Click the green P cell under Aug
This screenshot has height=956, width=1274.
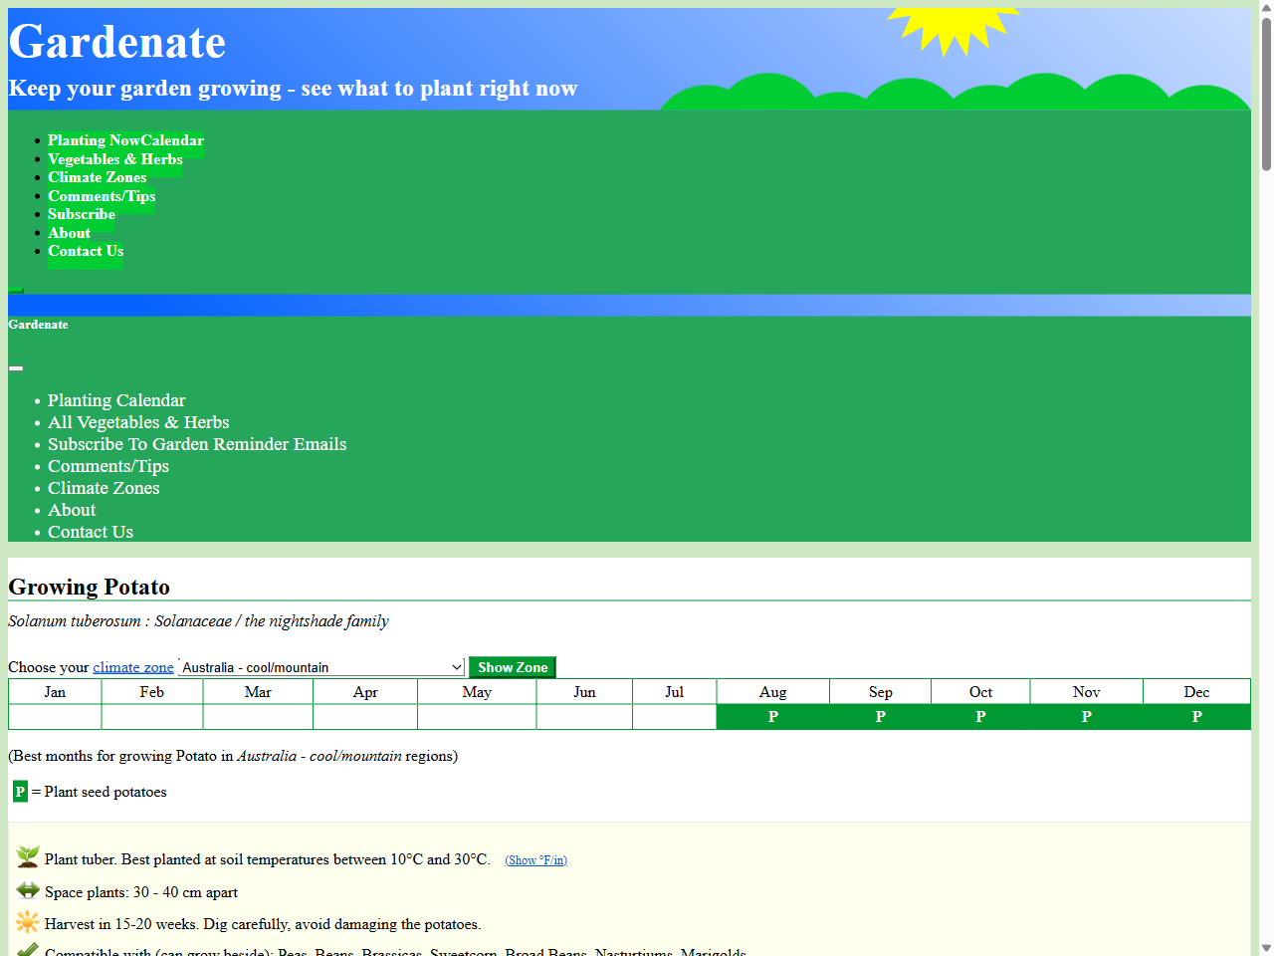(x=773, y=717)
